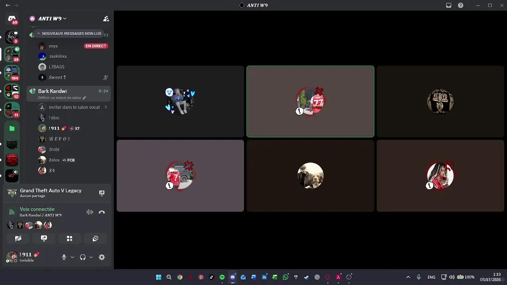Viewport: 507px width, 285px height.
Task: Start screen share from the voice panel
Action: click(x=44, y=238)
